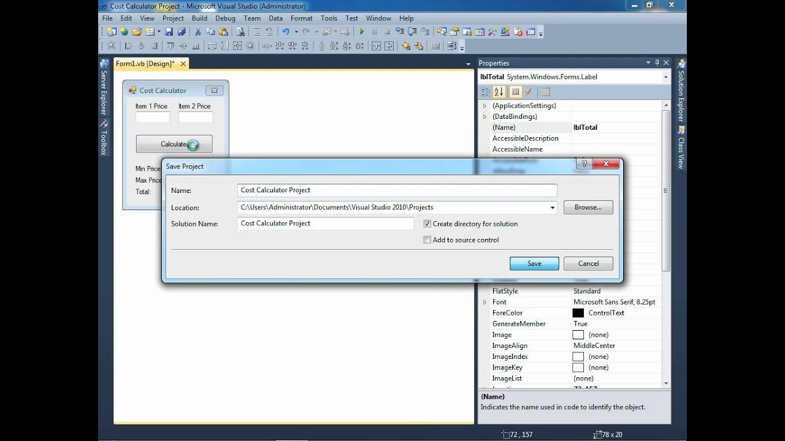The image size is (785, 441).
Task: Click the dialog help question mark button
Action: point(584,164)
